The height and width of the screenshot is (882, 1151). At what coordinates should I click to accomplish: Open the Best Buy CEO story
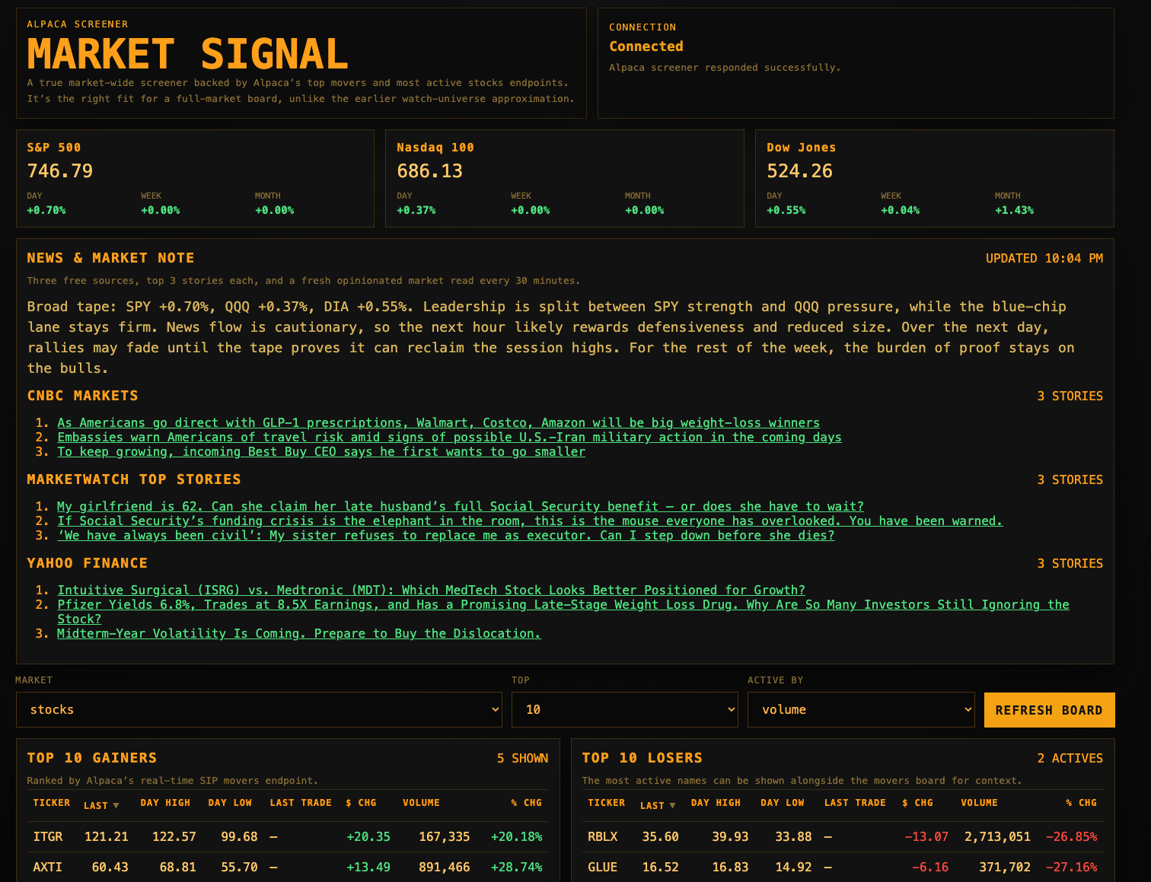(321, 452)
